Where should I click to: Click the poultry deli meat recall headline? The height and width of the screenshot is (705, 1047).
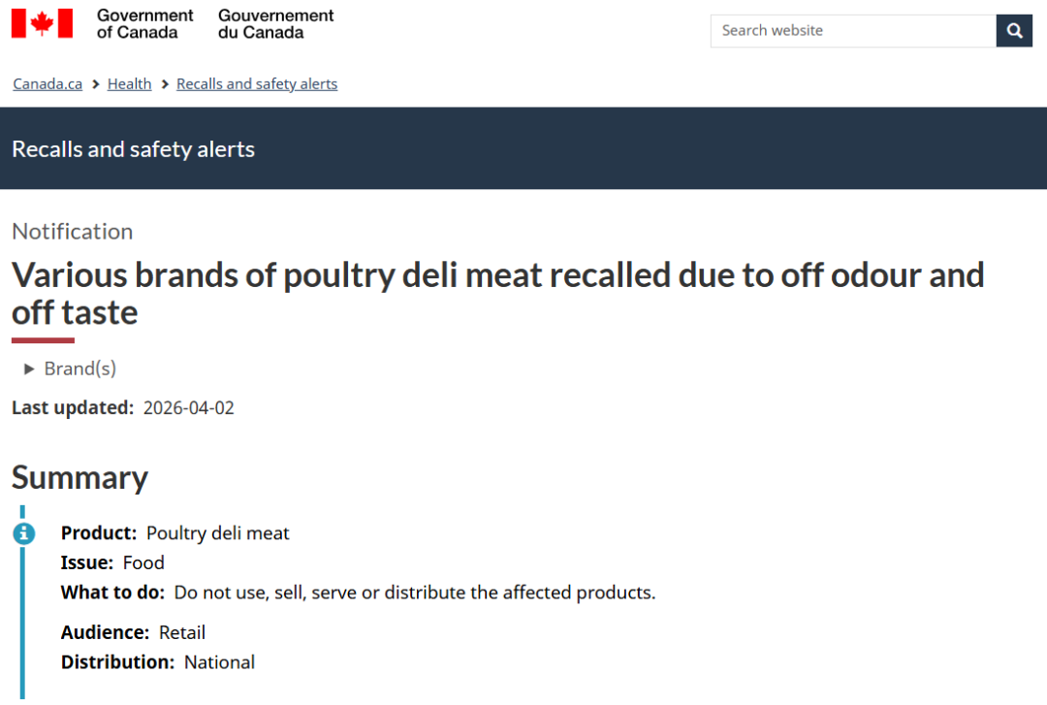pyautogui.click(x=497, y=293)
